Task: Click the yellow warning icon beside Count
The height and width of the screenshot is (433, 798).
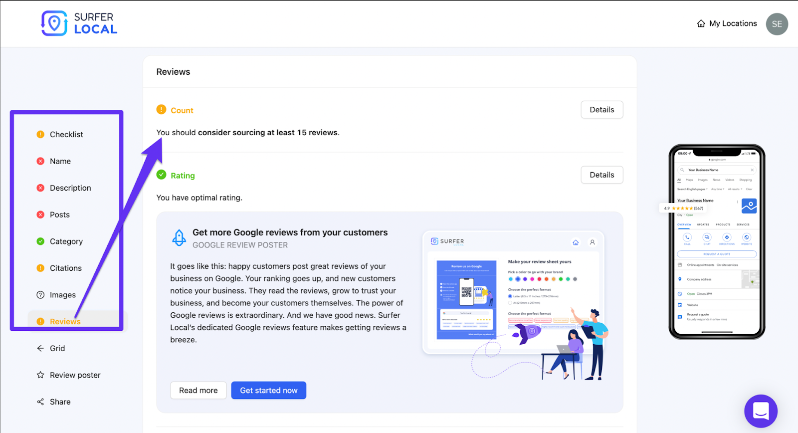Action: 161,109
